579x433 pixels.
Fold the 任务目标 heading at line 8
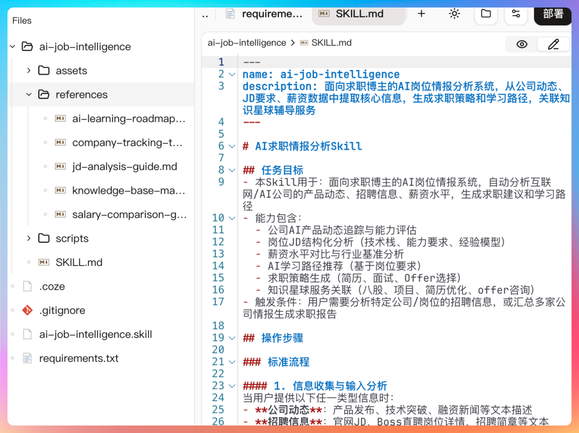point(232,171)
